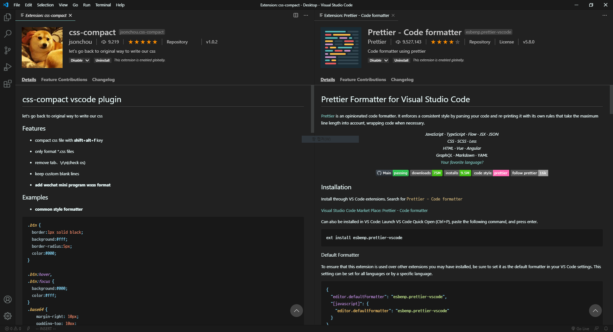Click the downloads 75M badge
The height and width of the screenshot is (332, 613).
[x=426, y=173]
